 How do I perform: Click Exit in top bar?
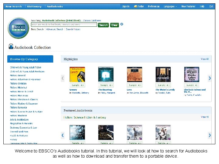click(211, 6)
